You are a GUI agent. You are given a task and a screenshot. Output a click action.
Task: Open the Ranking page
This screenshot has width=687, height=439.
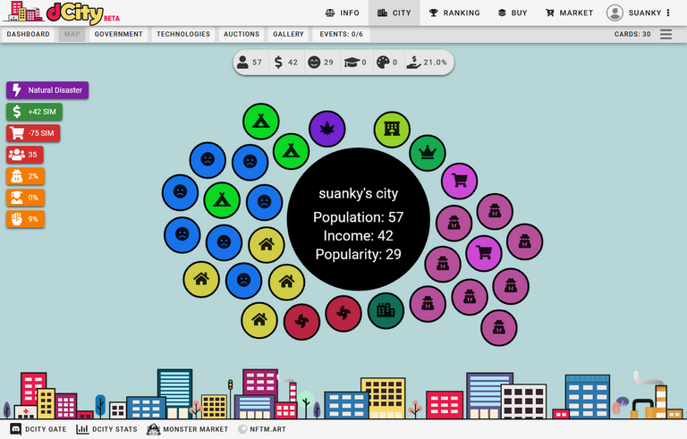pyautogui.click(x=454, y=13)
